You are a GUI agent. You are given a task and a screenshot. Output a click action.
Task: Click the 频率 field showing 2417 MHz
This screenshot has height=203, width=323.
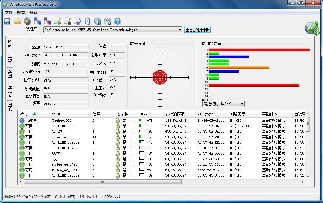click(x=66, y=104)
